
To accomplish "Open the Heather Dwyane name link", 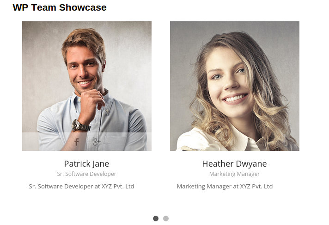I will click(x=234, y=164).
